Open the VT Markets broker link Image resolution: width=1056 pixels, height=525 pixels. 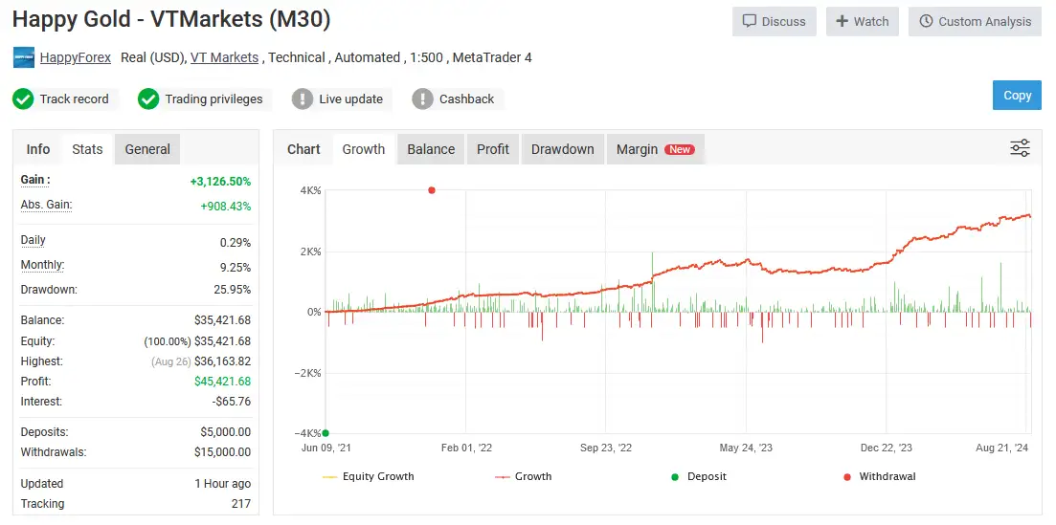224,57
